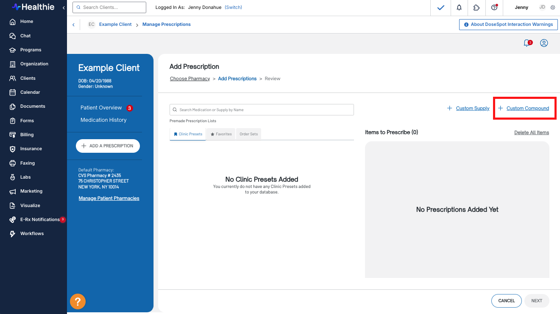Select the Clinic Presets tab
The height and width of the screenshot is (314, 560).
coord(188,134)
